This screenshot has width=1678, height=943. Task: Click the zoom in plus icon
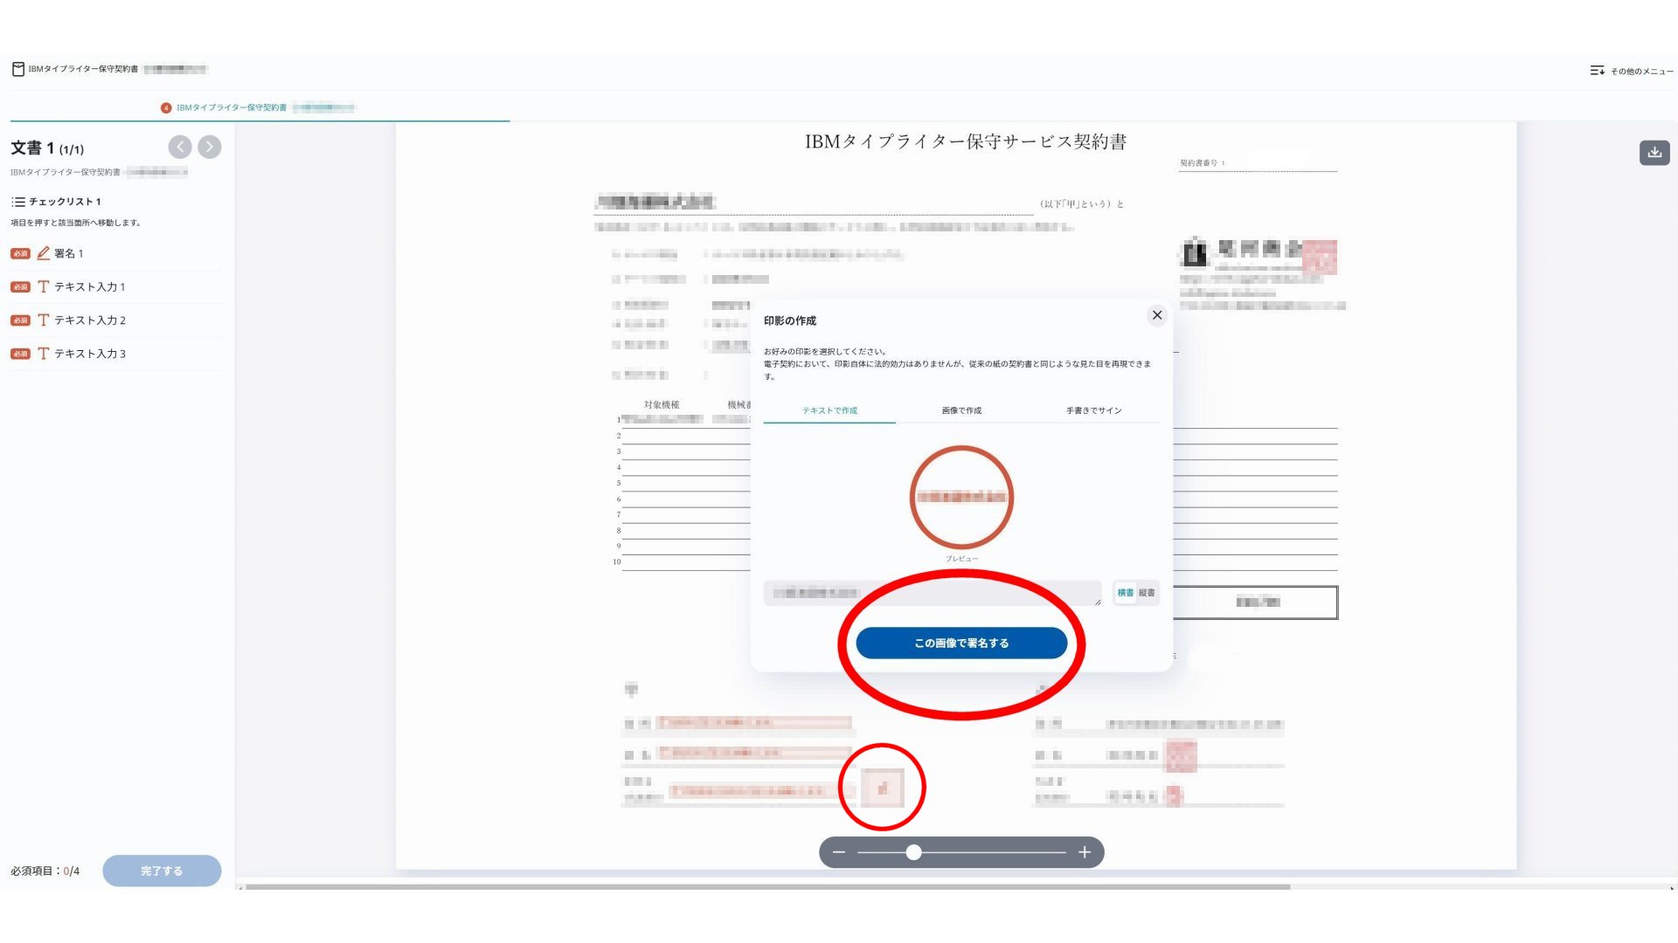point(1085,852)
